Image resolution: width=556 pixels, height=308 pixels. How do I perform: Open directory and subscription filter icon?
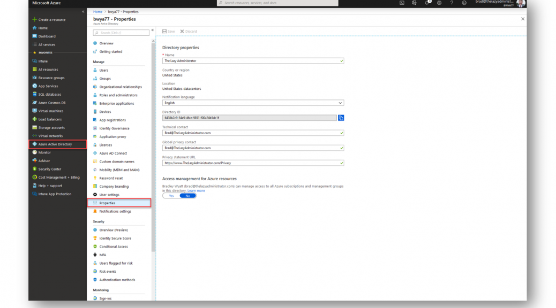coord(414,3)
